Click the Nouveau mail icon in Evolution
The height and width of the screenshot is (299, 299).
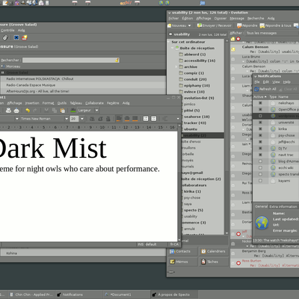(x=170, y=25)
